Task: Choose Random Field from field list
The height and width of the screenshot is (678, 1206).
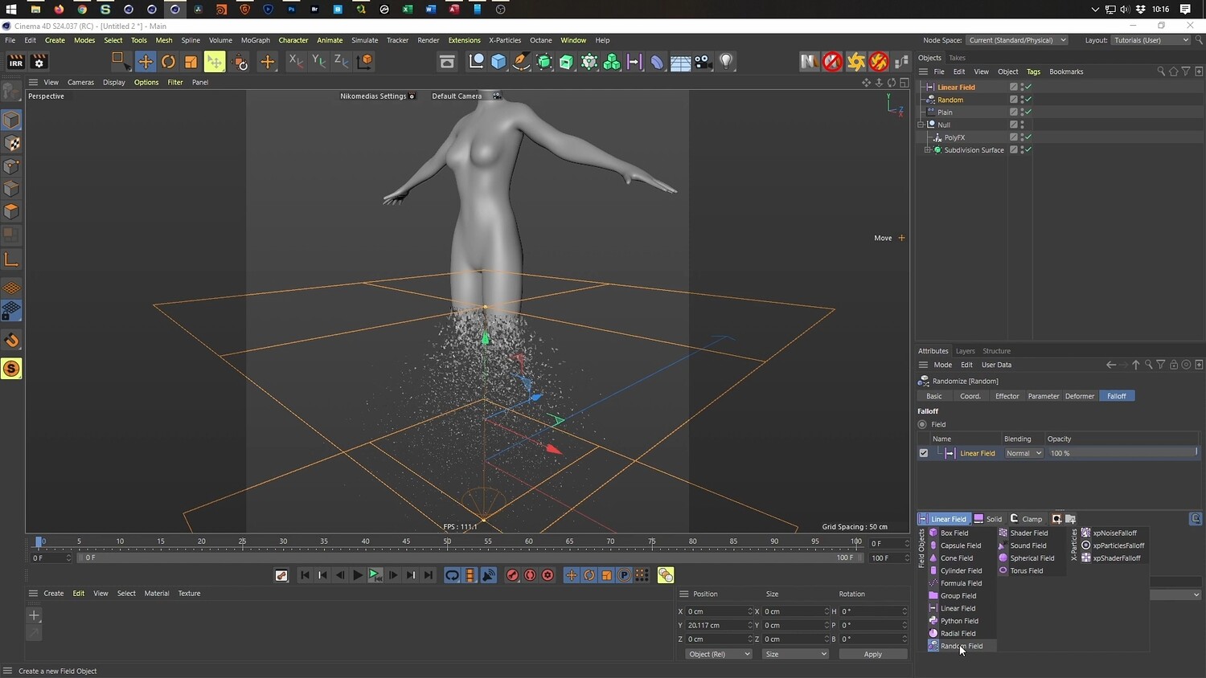Action: click(961, 646)
